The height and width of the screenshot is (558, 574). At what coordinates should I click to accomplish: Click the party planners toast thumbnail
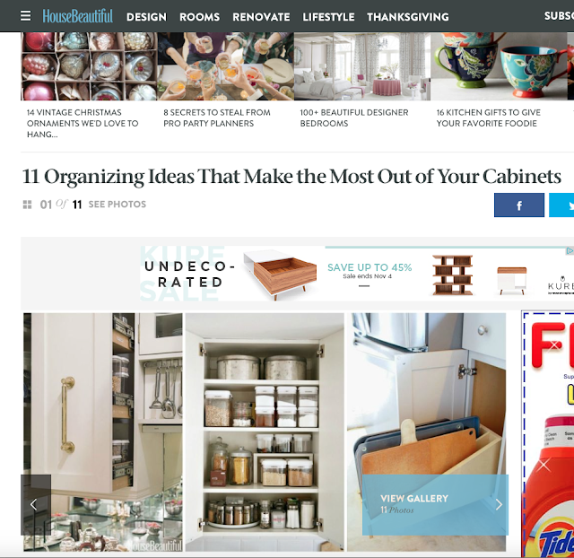click(225, 66)
